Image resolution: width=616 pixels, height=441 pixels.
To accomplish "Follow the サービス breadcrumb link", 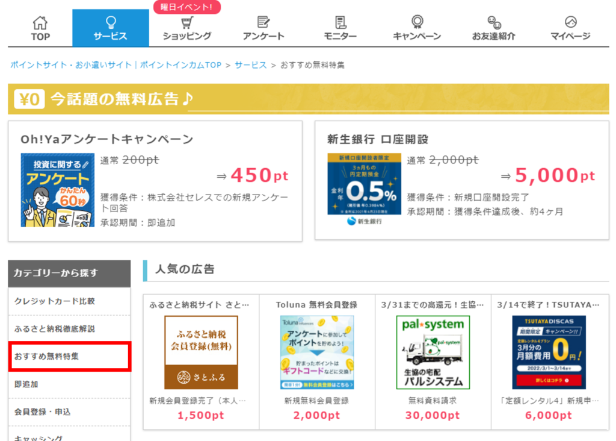I will [x=251, y=65].
